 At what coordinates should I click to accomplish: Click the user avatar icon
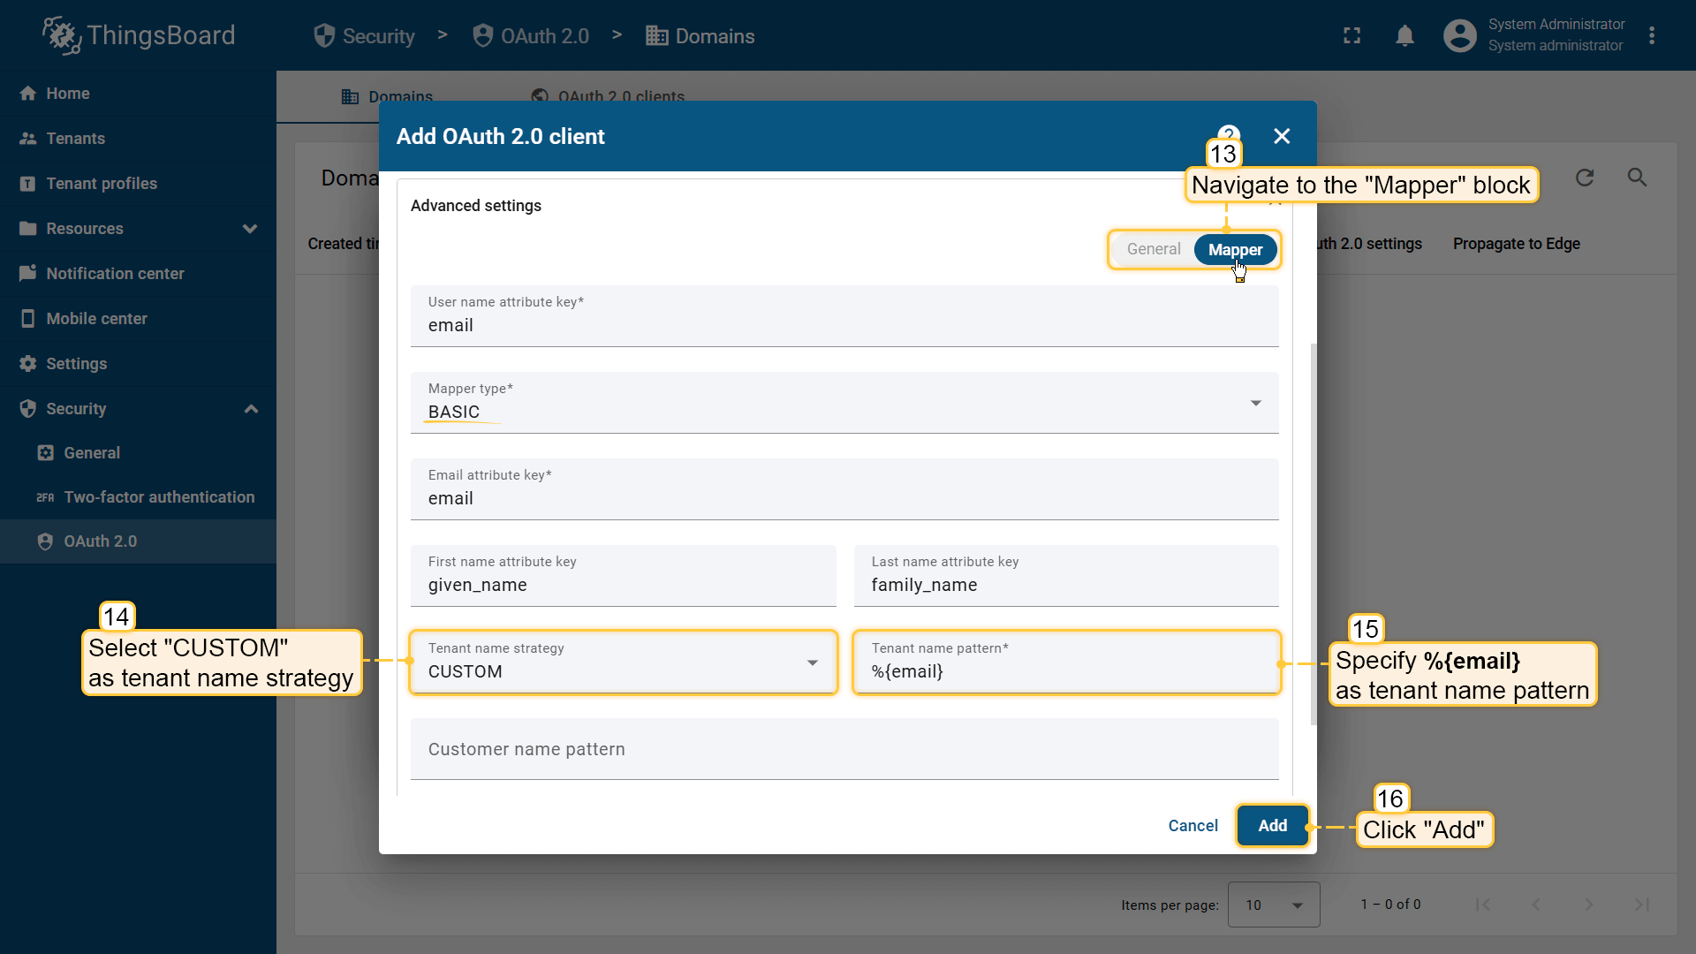tap(1459, 35)
